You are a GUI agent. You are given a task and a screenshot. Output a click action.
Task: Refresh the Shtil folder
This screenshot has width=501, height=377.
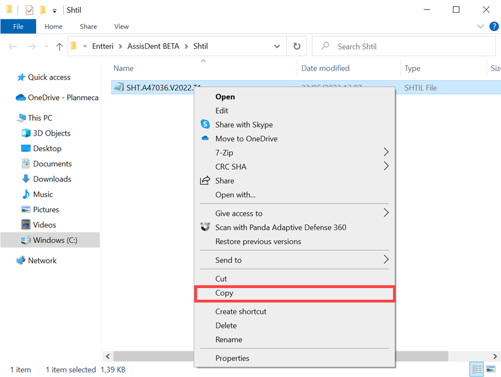297,46
